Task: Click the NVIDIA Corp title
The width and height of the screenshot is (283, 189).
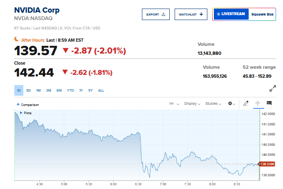Action: [37, 10]
